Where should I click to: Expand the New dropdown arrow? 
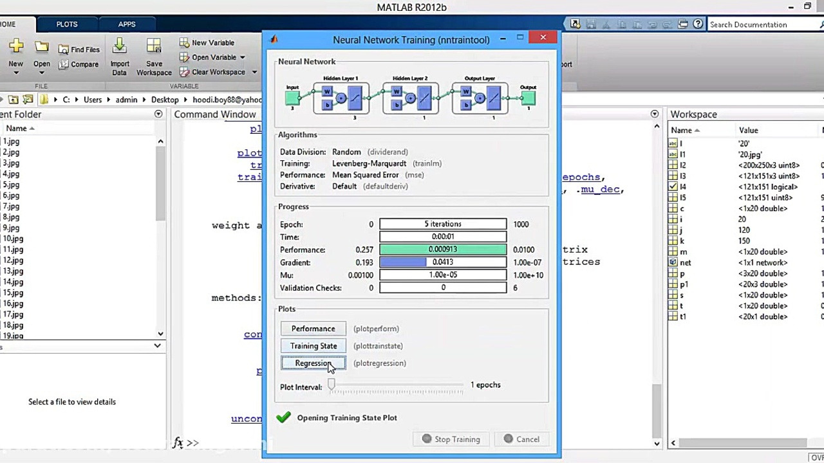coord(16,73)
